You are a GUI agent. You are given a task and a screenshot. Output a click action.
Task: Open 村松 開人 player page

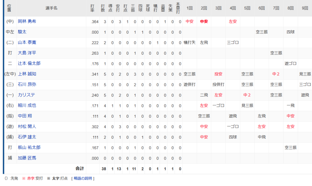tap(27, 126)
